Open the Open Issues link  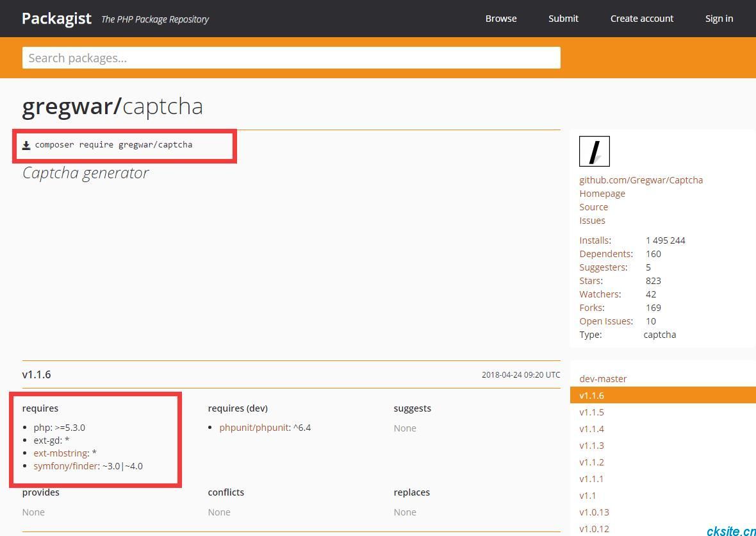[606, 321]
